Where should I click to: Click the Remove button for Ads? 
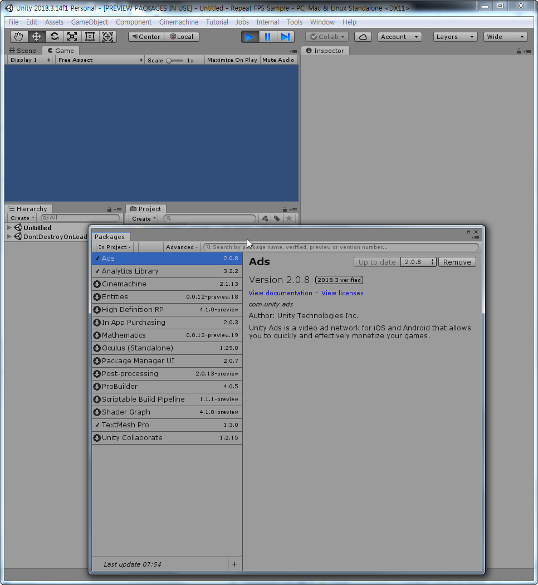[x=457, y=262]
